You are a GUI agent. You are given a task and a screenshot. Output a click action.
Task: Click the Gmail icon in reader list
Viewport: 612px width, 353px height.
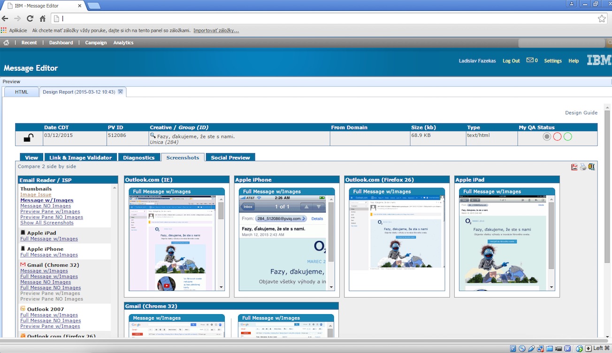tap(23, 265)
